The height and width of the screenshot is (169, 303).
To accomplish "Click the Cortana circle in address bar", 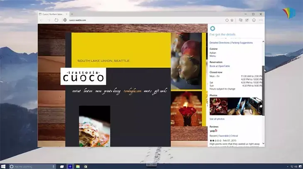I will [x=227, y=20].
